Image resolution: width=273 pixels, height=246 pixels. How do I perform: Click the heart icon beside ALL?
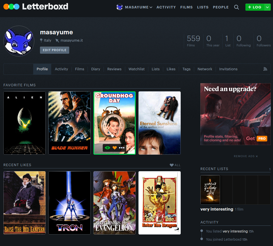tap(171, 165)
